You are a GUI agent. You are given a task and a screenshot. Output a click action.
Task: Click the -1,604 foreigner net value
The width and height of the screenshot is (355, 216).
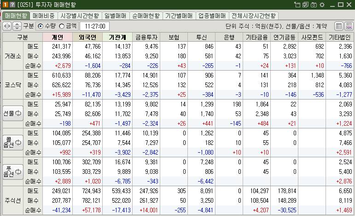[x=93, y=66]
